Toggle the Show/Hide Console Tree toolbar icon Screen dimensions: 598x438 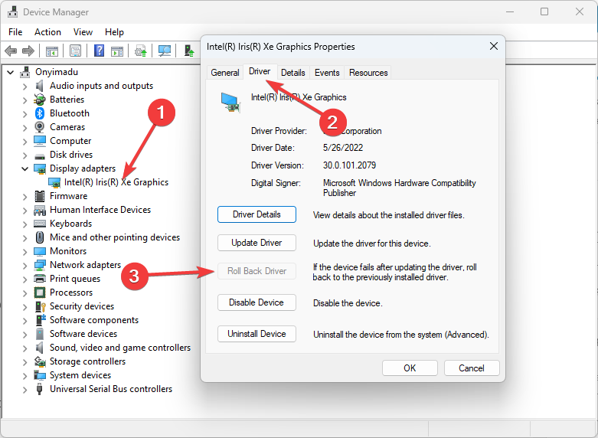(51, 51)
